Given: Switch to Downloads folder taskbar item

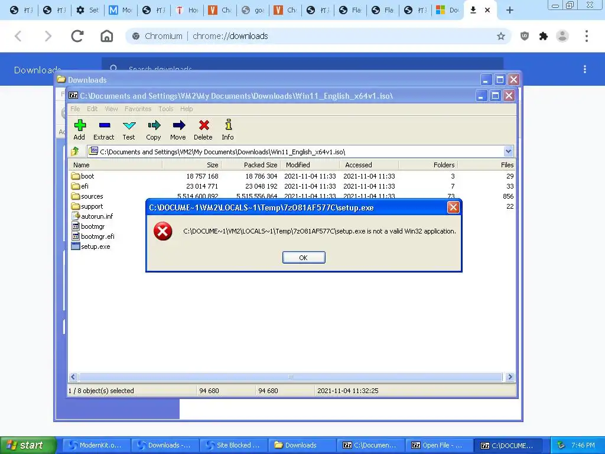Looking at the screenshot, I should pyautogui.click(x=301, y=445).
